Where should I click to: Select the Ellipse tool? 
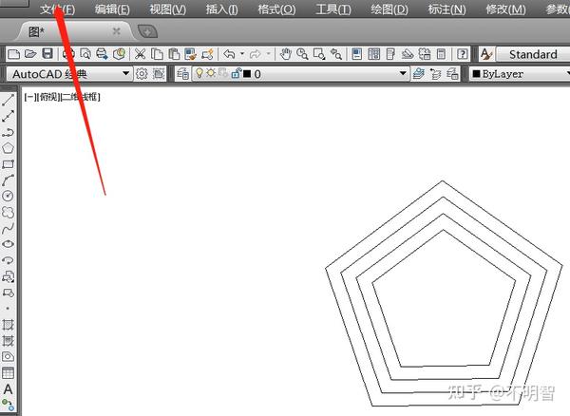pyautogui.click(x=8, y=244)
